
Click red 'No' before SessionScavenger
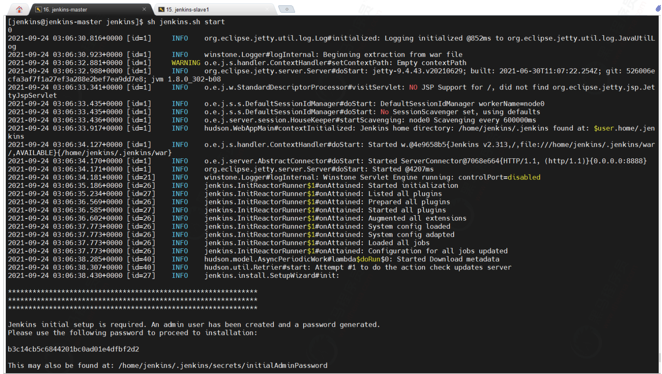pyautogui.click(x=385, y=112)
